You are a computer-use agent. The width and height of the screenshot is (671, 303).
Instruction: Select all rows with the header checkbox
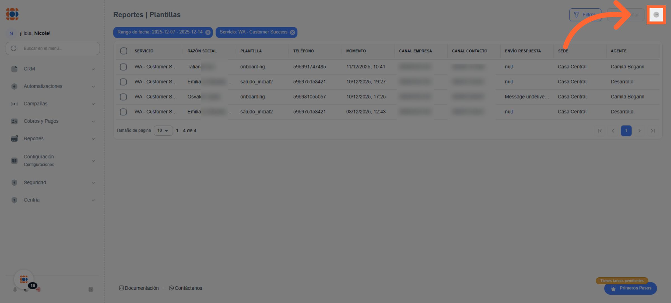point(124,51)
